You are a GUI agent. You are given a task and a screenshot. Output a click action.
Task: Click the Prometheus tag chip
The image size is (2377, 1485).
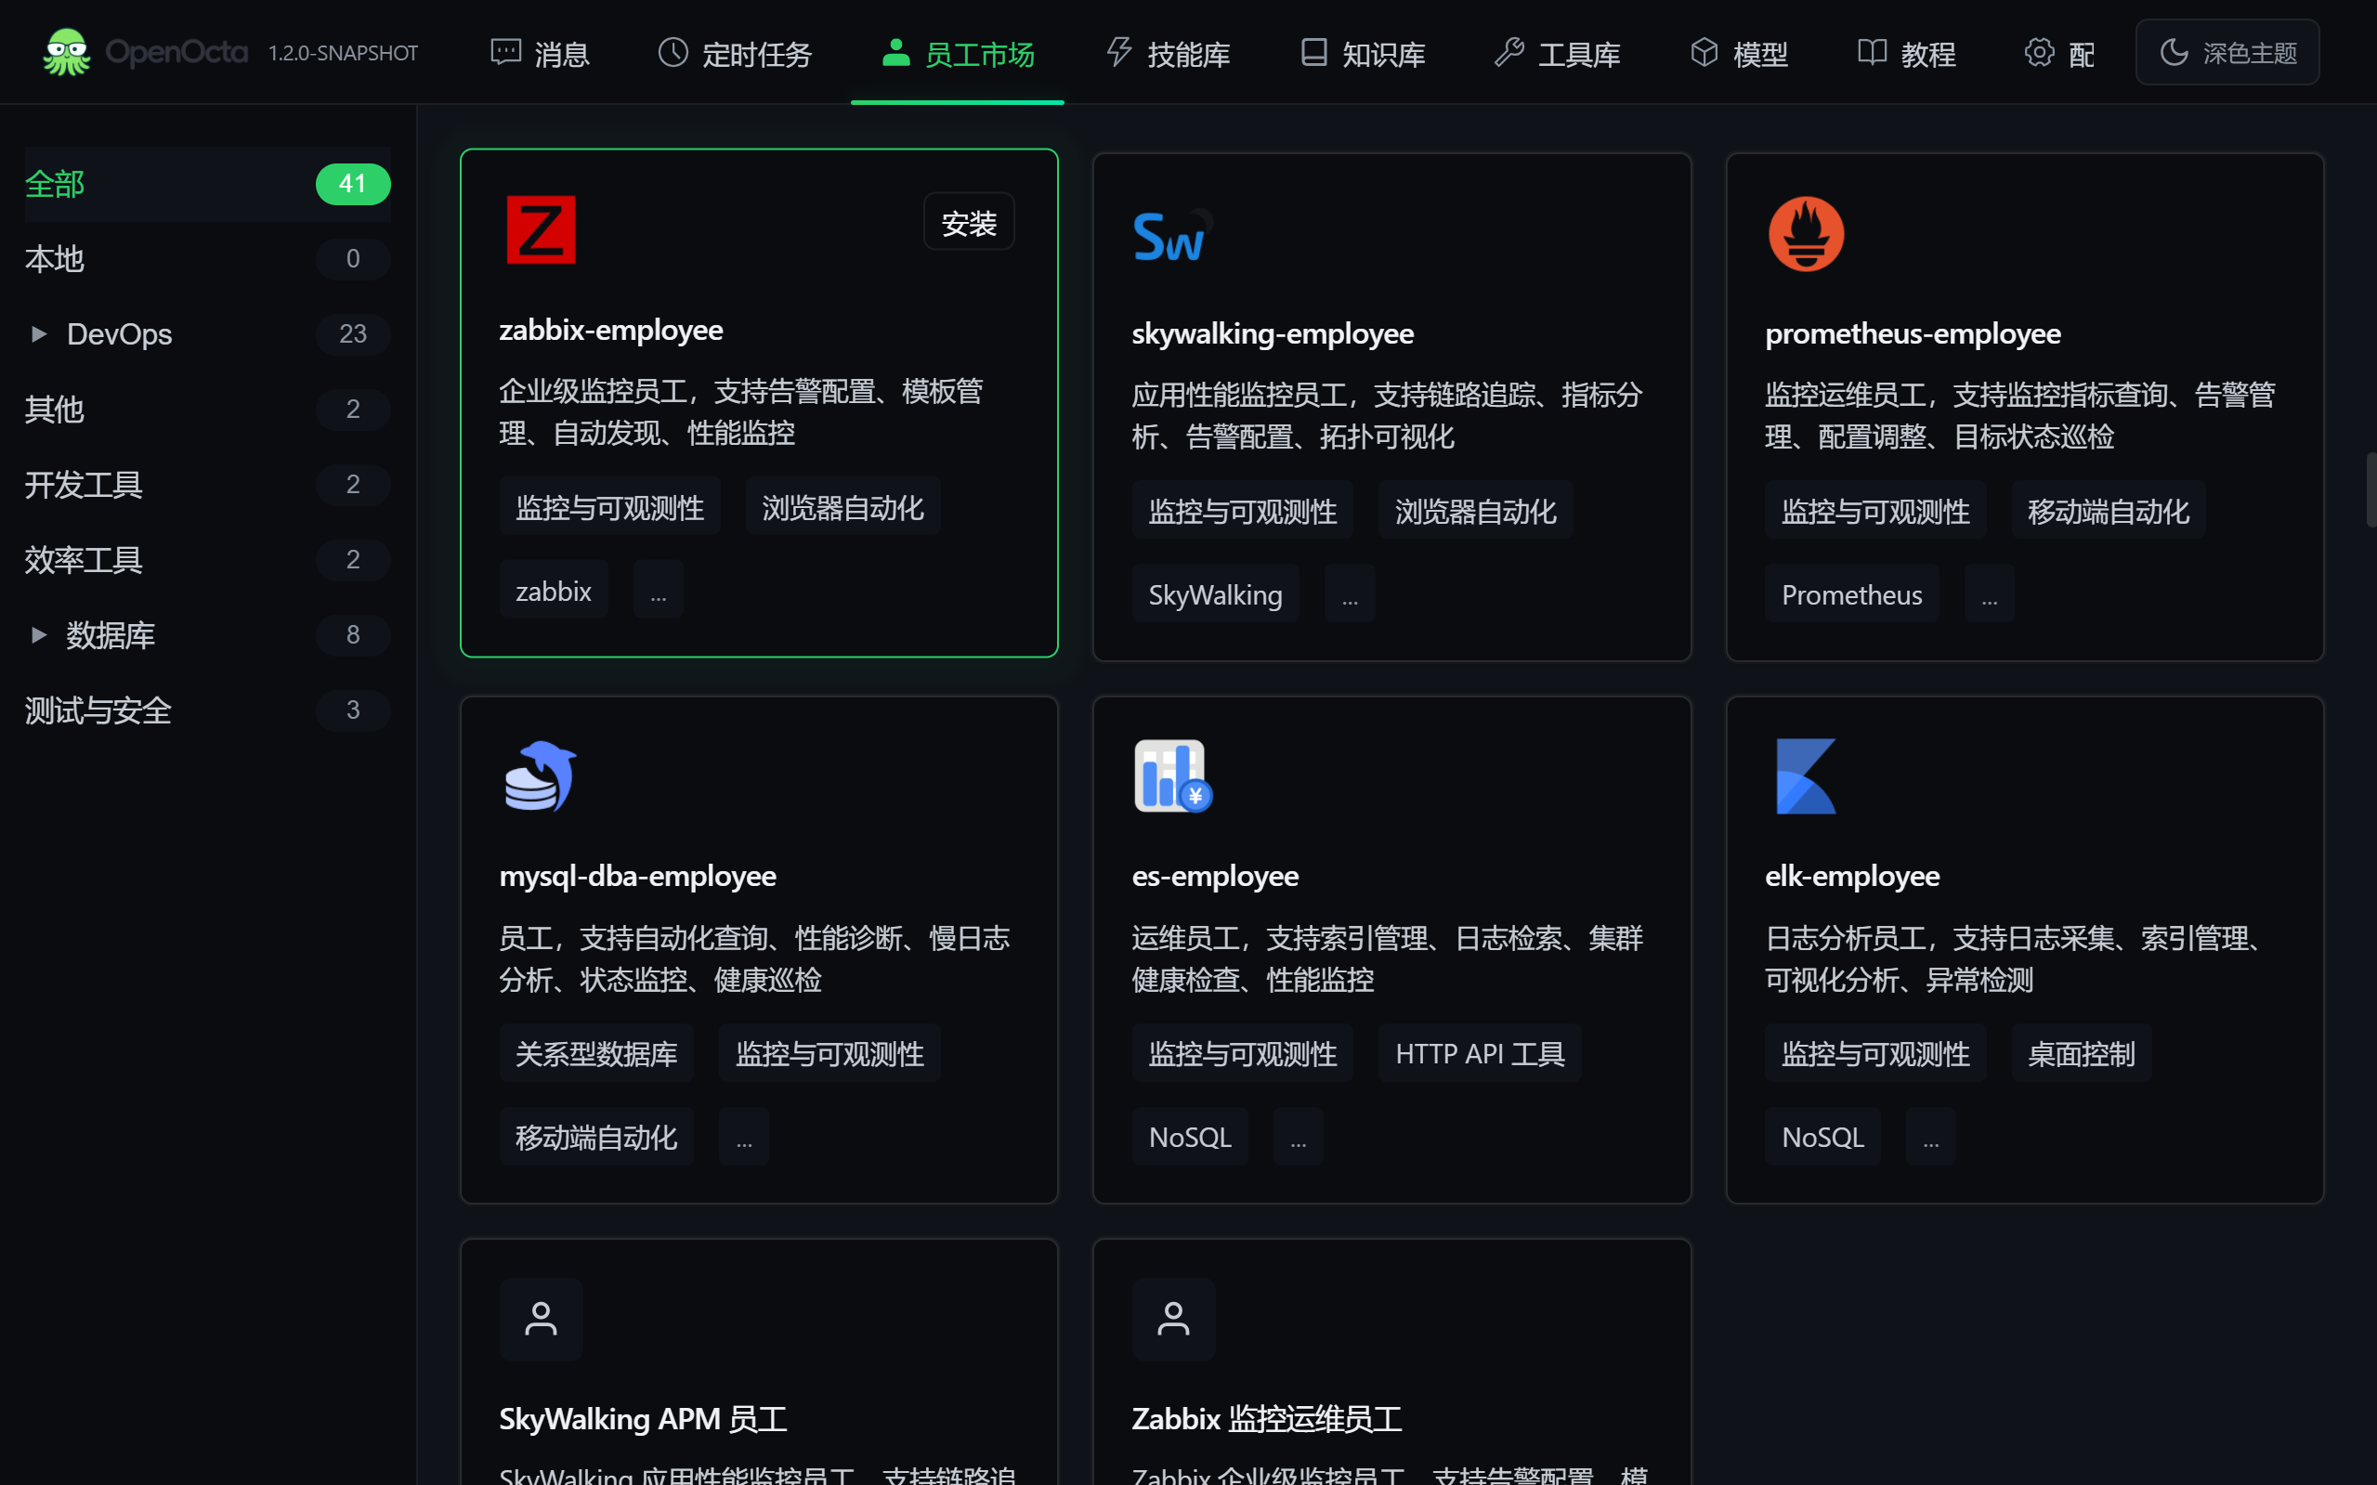[1851, 593]
